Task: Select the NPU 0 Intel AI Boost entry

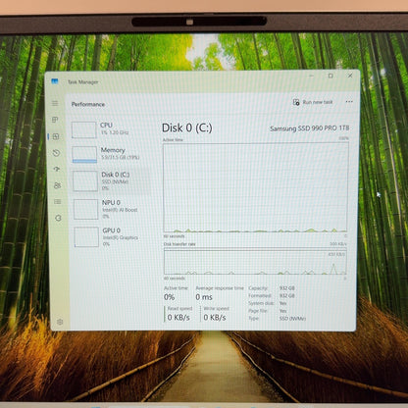Action: pyautogui.click(x=112, y=209)
